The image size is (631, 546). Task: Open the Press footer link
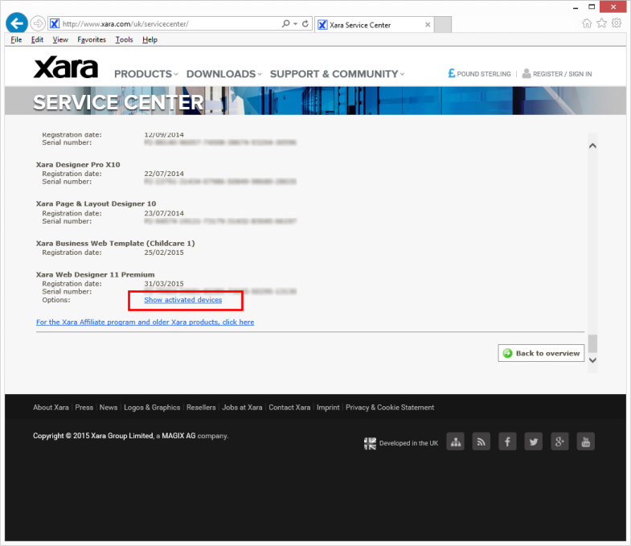(84, 408)
